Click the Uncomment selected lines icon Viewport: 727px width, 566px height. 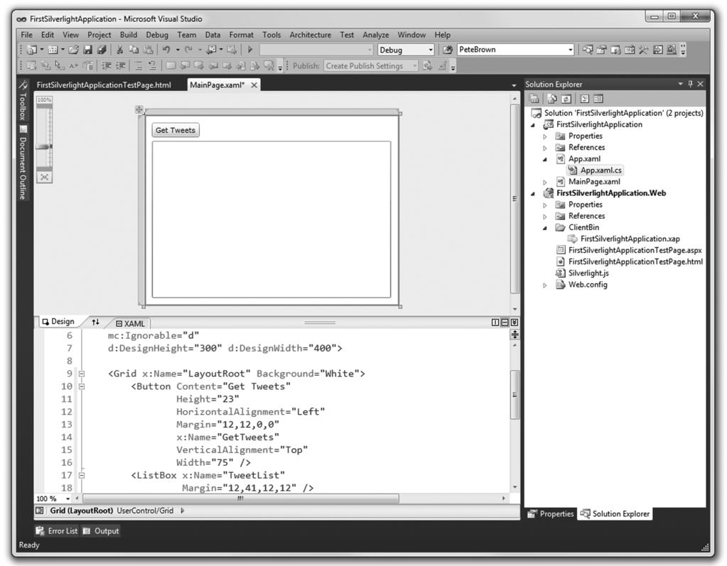(153, 66)
